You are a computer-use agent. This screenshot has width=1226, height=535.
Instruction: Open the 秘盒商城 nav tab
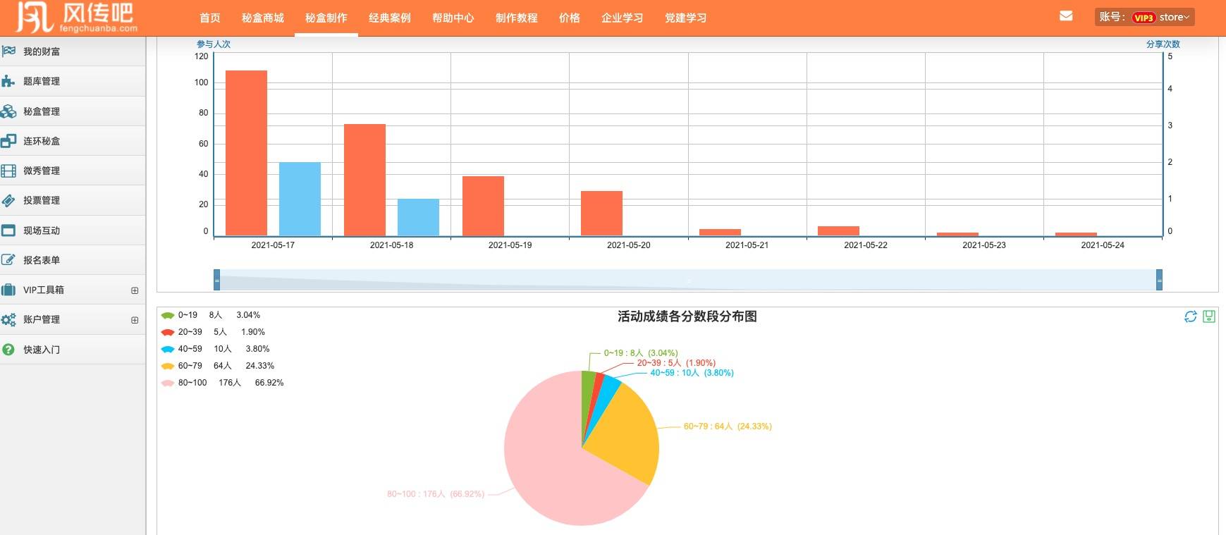click(x=262, y=18)
